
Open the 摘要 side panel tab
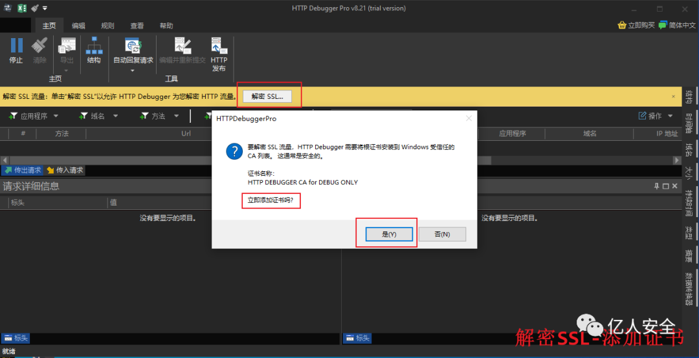689,256
